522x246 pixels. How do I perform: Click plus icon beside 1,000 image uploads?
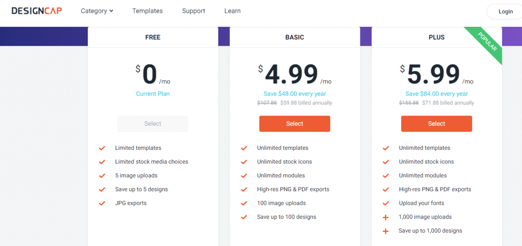385,217
